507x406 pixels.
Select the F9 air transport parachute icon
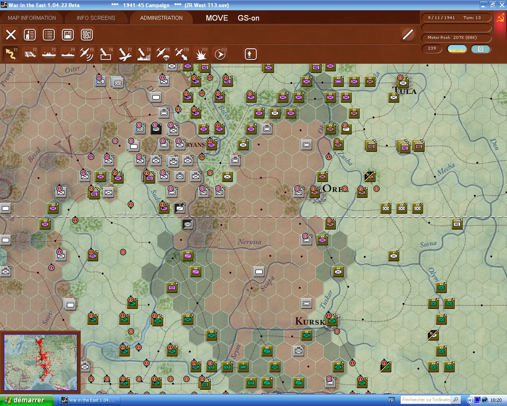163,54
